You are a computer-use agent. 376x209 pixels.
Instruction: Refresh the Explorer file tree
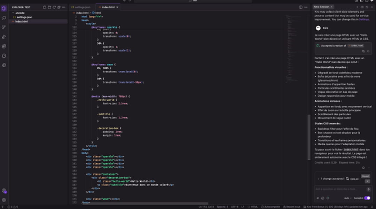(x=54, y=7)
